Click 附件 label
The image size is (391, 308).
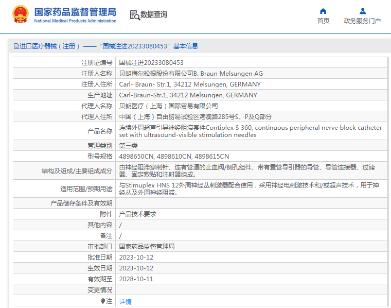106,214
